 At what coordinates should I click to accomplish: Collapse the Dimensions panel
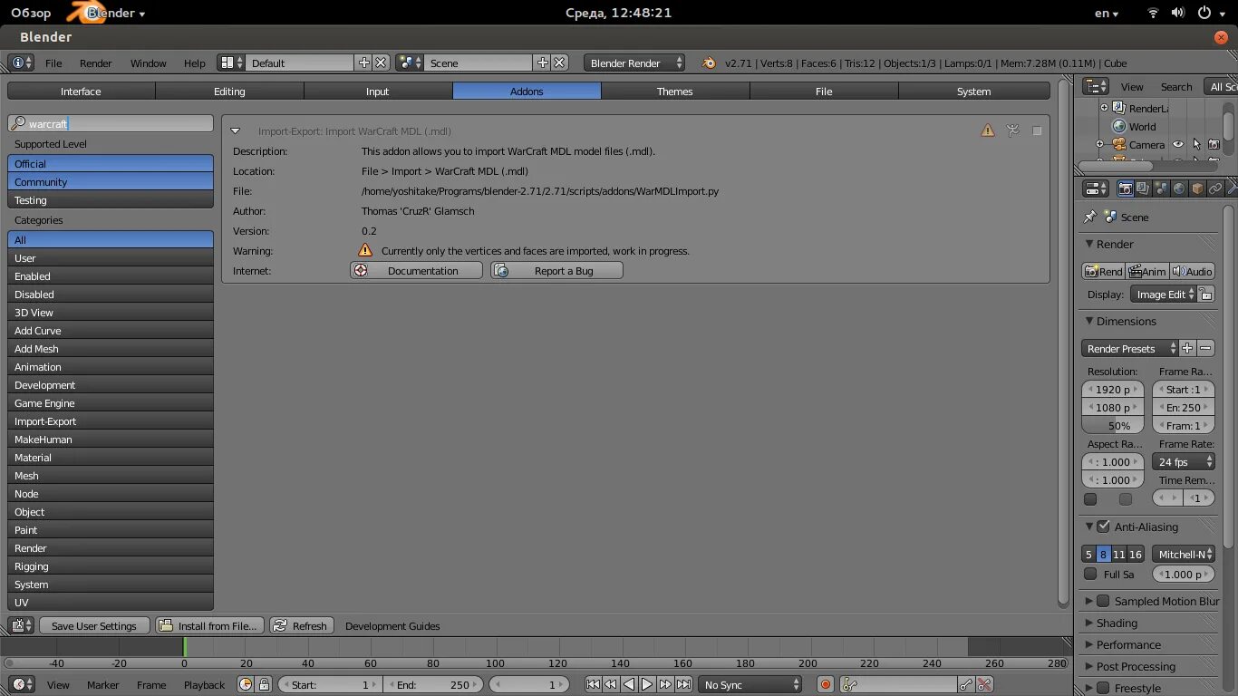[x=1089, y=321]
